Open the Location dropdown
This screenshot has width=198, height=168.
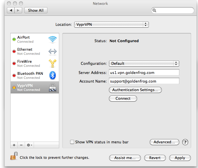[x=112, y=24]
